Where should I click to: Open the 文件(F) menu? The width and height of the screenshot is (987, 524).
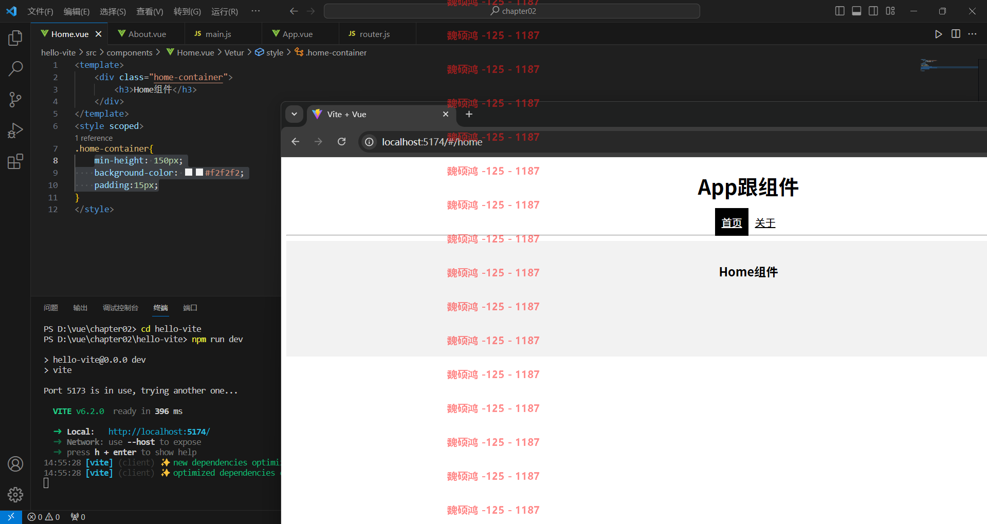40,11
